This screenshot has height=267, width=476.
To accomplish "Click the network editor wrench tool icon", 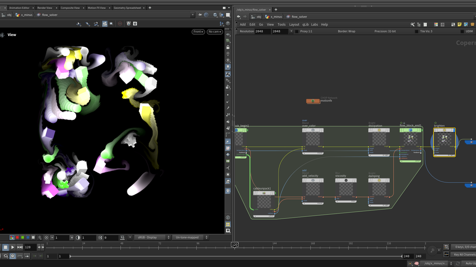I will point(413,24).
